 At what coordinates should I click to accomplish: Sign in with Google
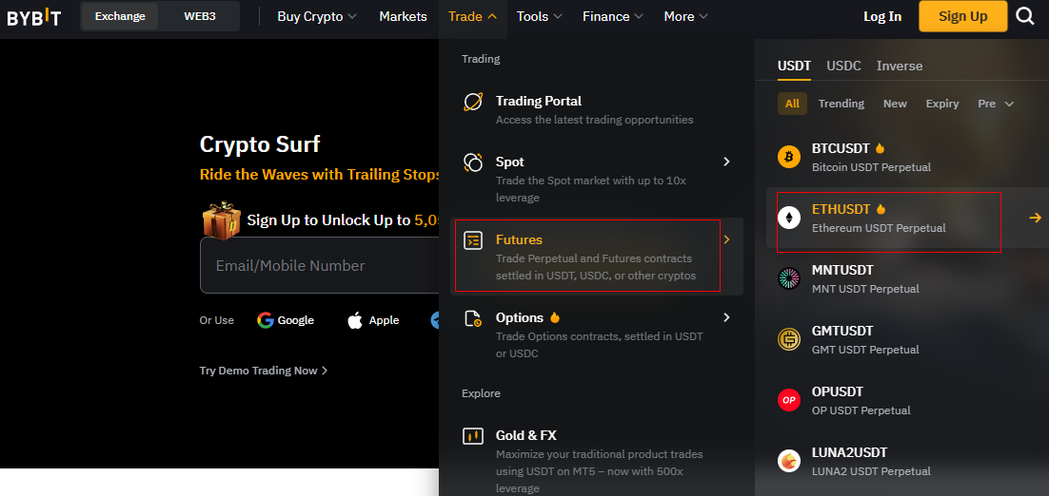pyautogui.click(x=285, y=320)
